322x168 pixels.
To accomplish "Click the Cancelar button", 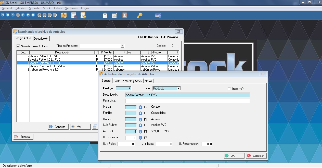I will pos(256,156).
